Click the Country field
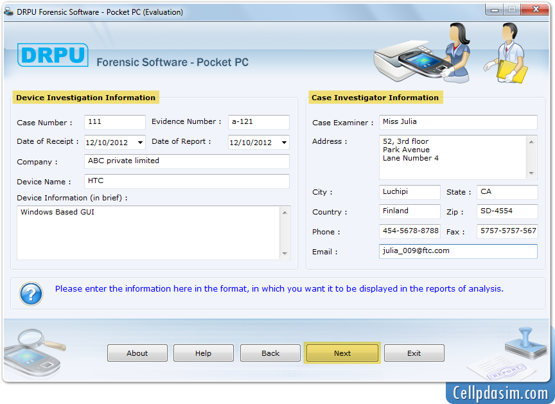Viewport: 555px width, 404px height. pos(410,211)
